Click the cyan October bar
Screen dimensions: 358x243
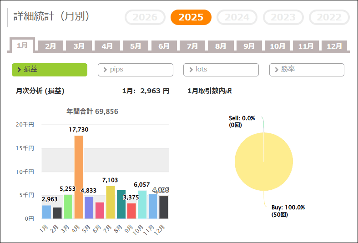pos(142,205)
